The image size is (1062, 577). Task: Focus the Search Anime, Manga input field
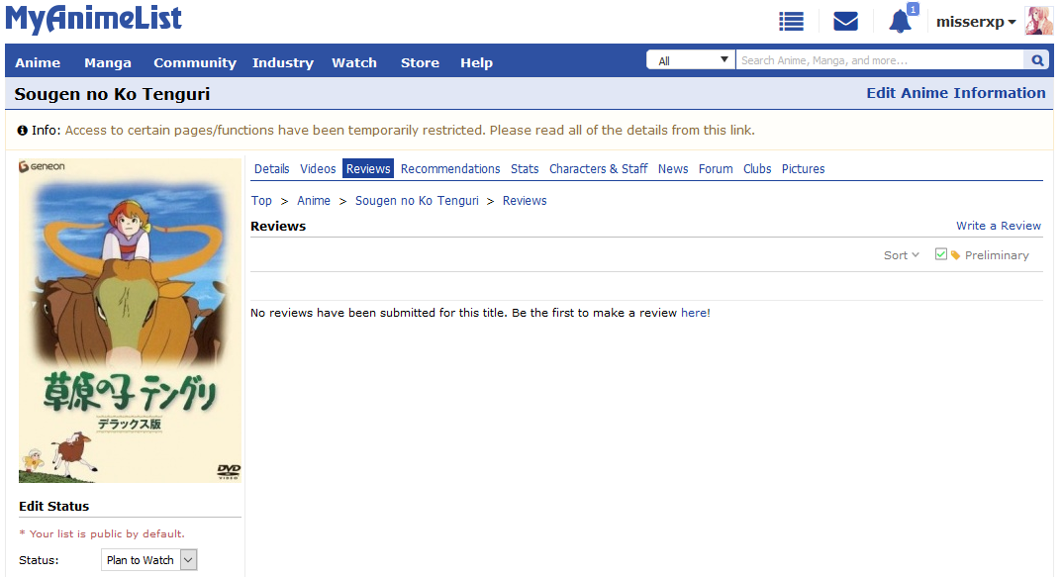click(x=879, y=60)
